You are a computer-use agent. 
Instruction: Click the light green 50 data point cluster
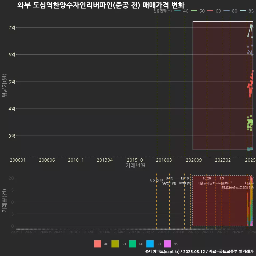click(250, 123)
